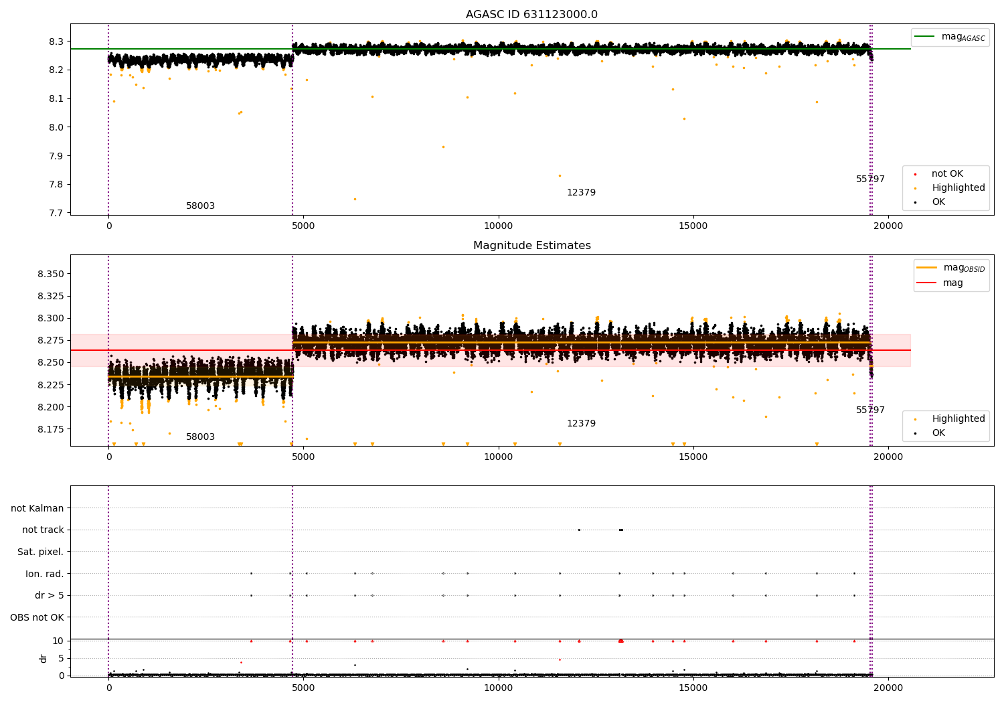The width and height of the screenshot is (1004, 703).
Task: Click the '8.0' y-axis tick label
Action: 56,127
